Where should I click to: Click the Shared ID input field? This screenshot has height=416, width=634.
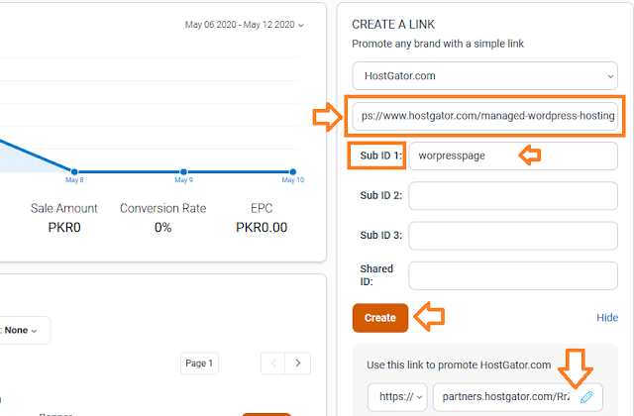513,275
